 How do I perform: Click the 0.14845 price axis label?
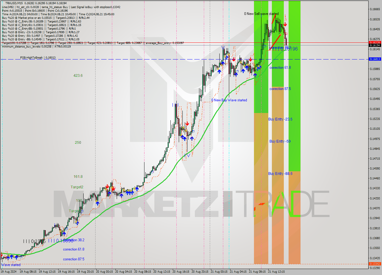pos(375,149)
